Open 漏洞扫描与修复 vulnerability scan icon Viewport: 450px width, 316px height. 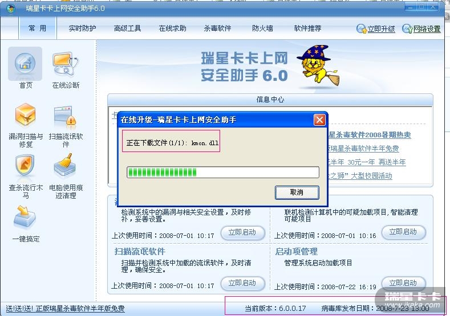[25, 115]
